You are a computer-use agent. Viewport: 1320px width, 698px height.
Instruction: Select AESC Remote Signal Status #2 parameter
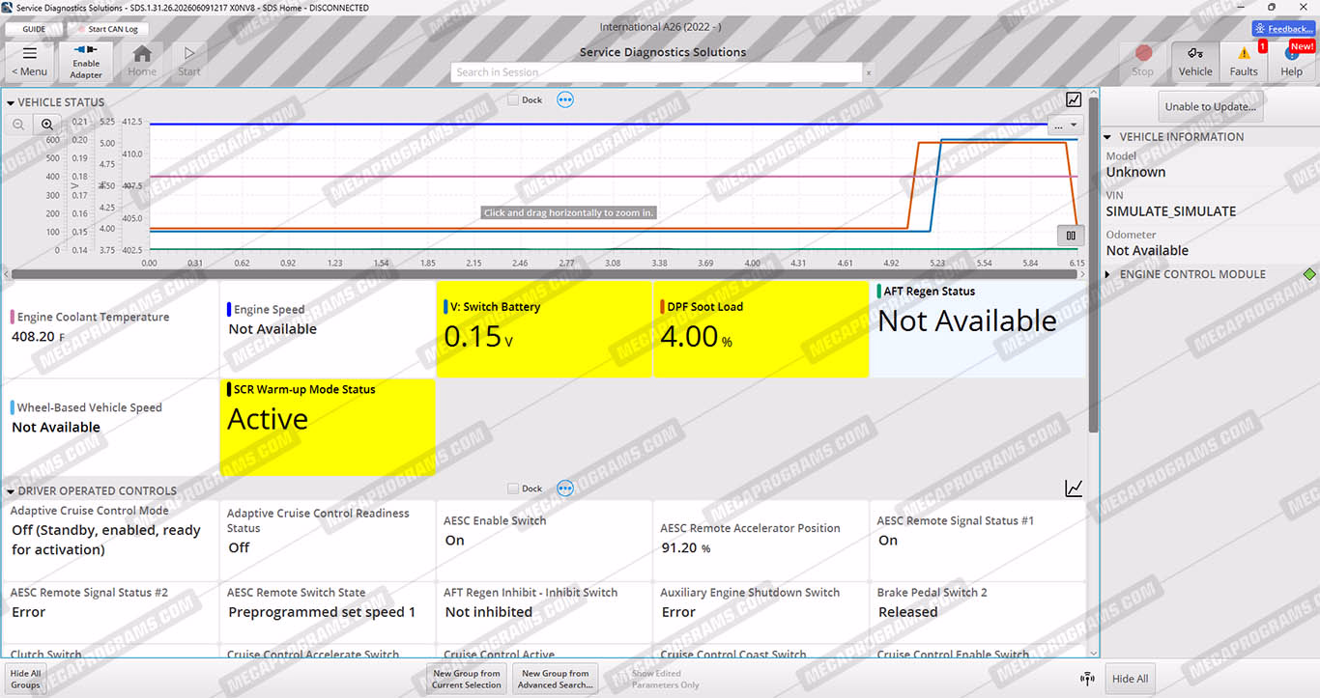(110, 612)
